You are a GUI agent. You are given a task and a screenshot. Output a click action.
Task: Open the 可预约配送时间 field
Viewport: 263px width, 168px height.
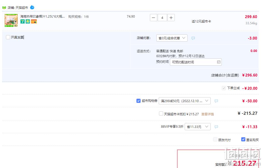pyautogui.click(x=196, y=62)
